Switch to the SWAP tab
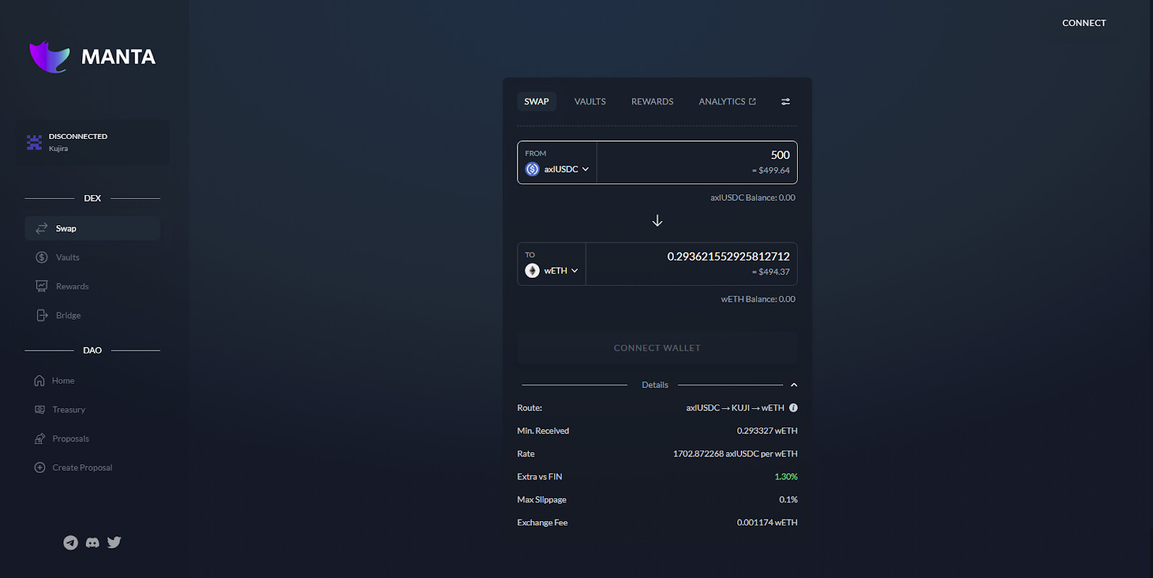The width and height of the screenshot is (1153, 578). coord(536,101)
